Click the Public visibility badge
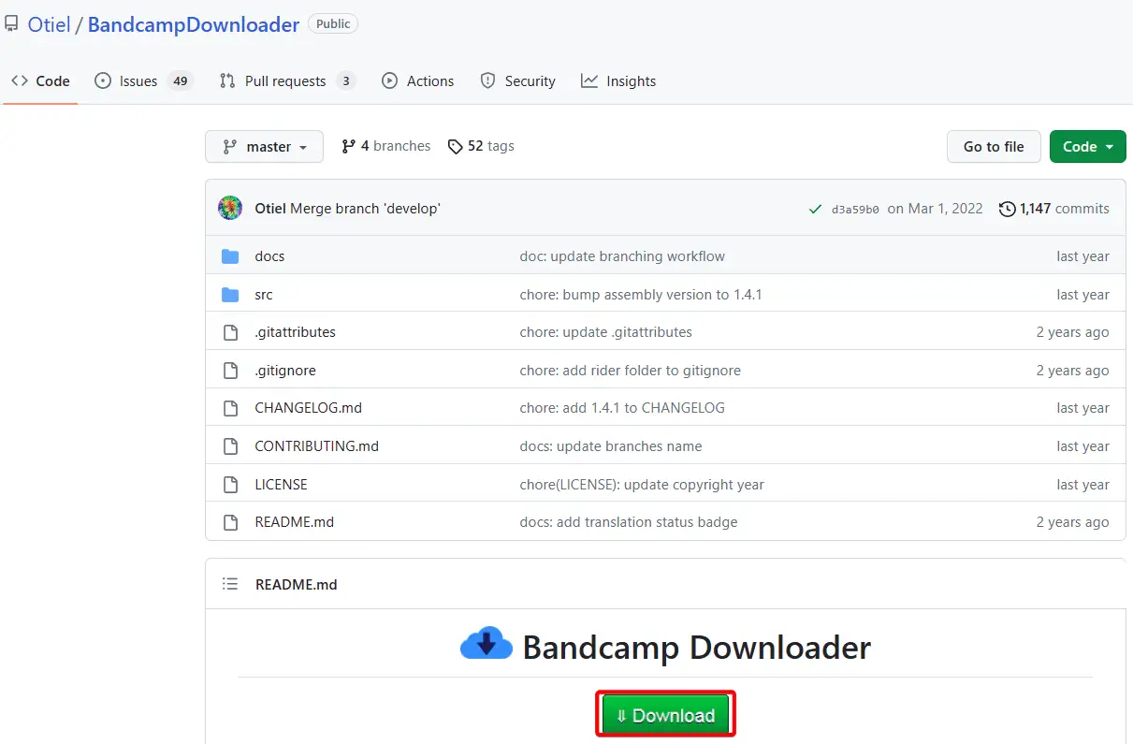 pos(333,24)
